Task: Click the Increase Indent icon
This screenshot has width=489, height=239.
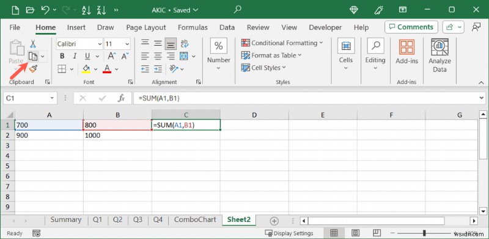Action: (x=158, y=69)
